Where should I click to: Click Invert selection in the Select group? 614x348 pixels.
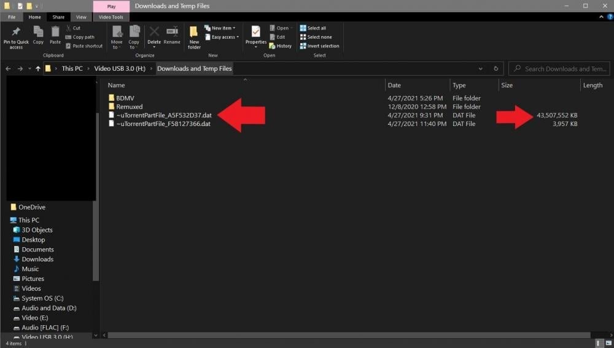tap(319, 46)
